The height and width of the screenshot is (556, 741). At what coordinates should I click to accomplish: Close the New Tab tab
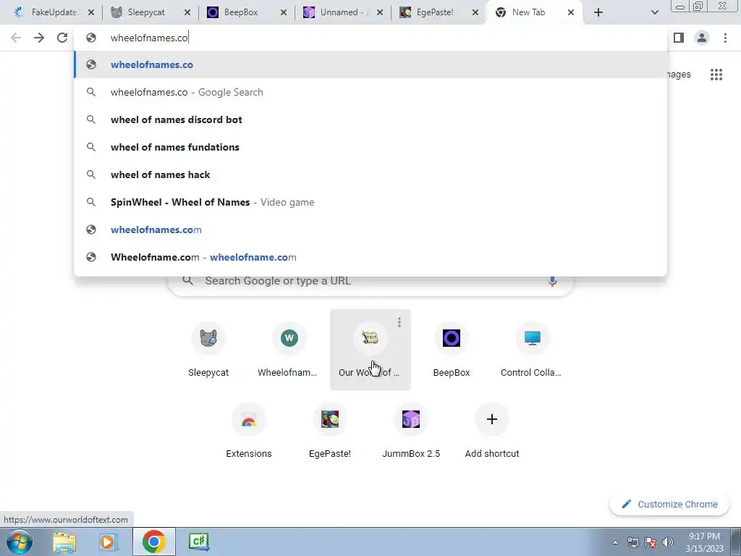[x=571, y=12]
